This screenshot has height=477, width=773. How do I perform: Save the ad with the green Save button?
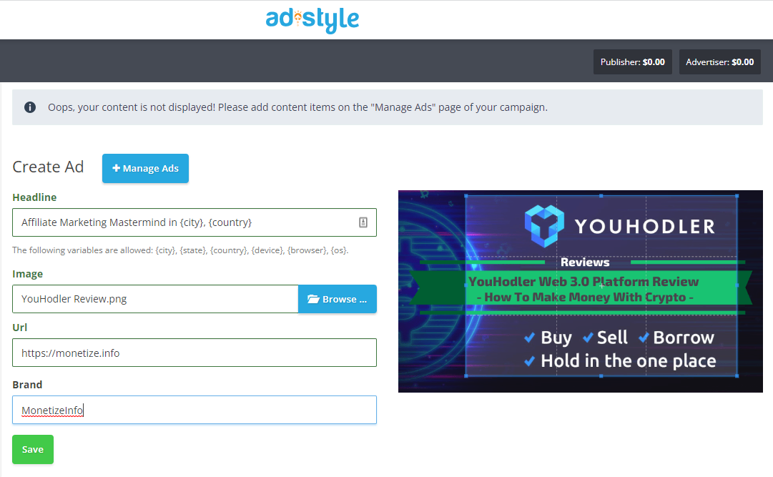click(x=33, y=449)
